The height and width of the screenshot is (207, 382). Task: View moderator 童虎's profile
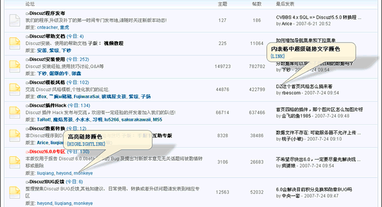[64, 27]
